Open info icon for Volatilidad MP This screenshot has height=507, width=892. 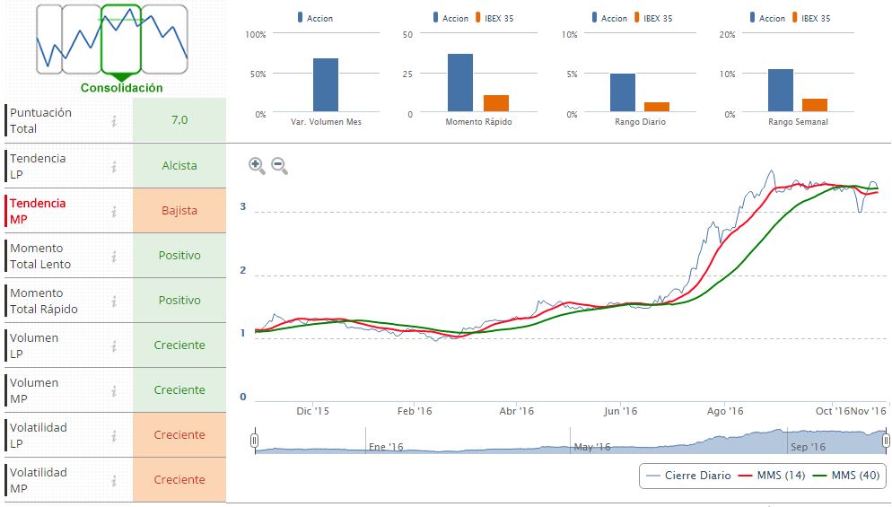(x=114, y=481)
